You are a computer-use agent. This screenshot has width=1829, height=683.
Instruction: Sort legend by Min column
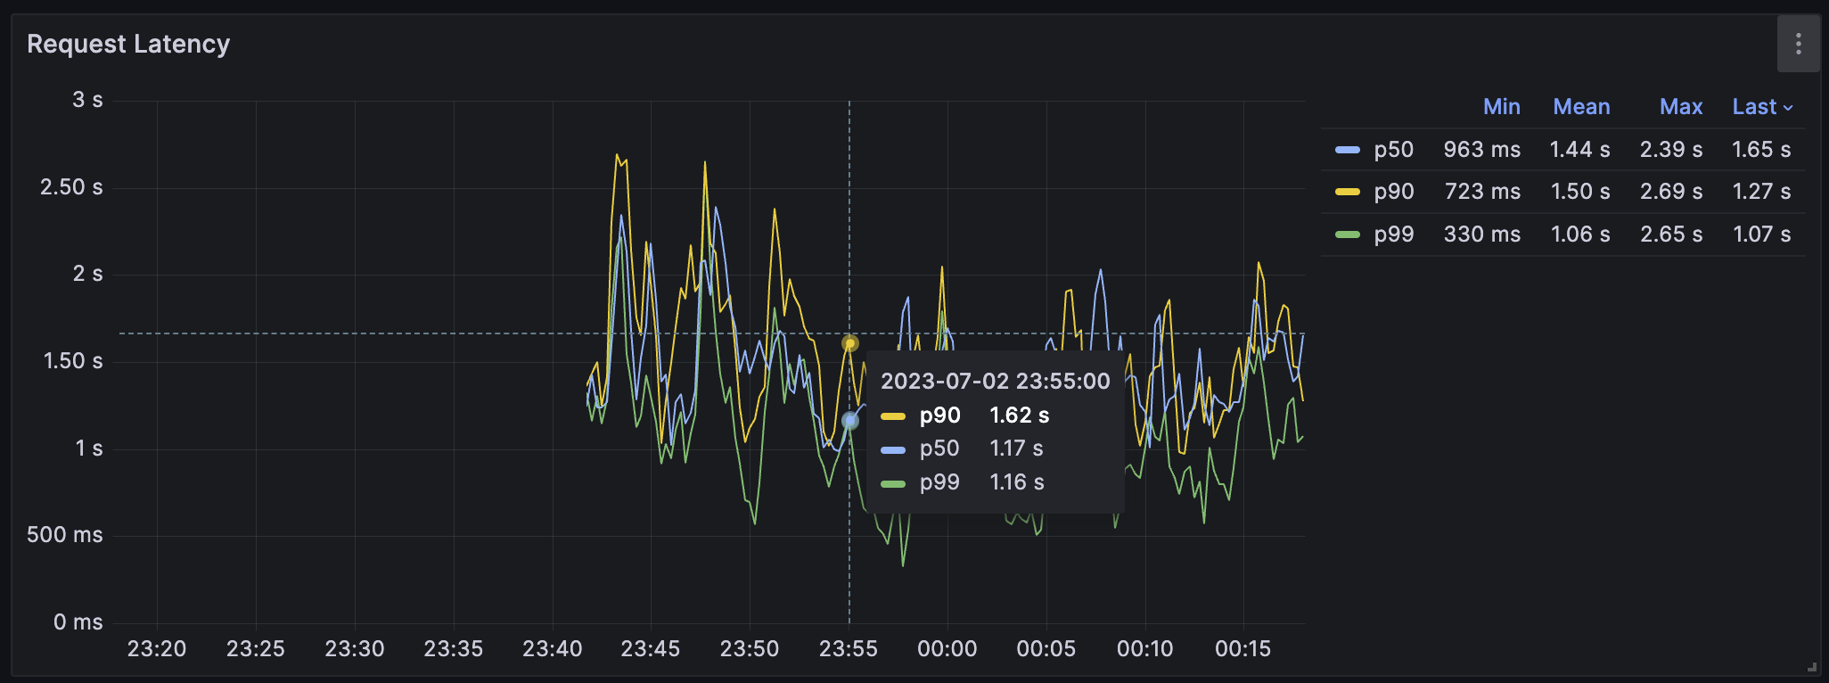[1501, 107]
